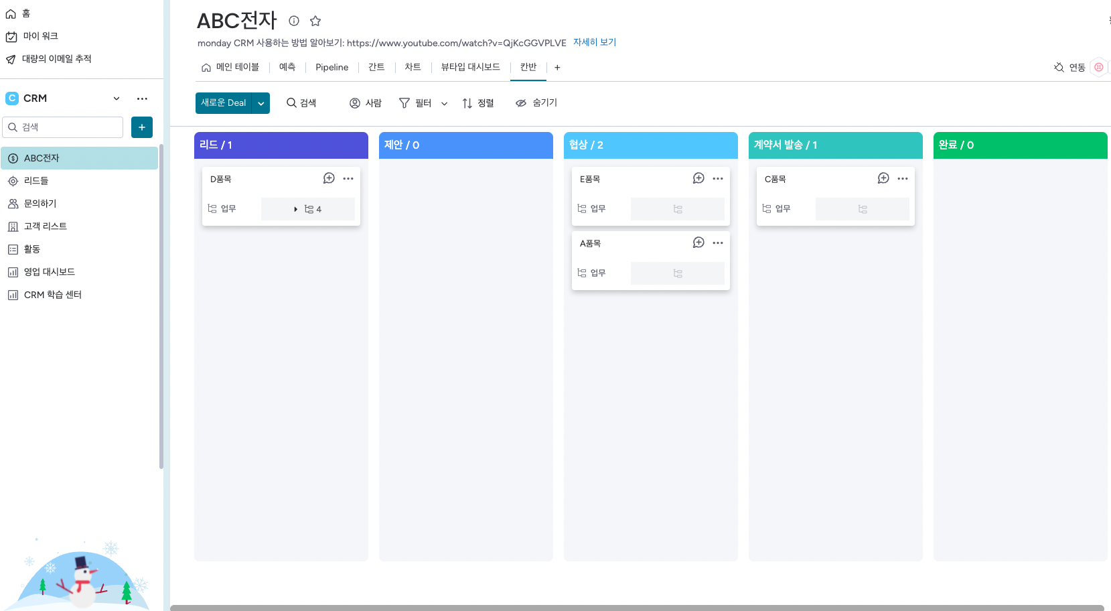Expand the CRM workspace chevron
This screenshot has width=1111, height=611.
pyautogui.click(x=117, y=98)
